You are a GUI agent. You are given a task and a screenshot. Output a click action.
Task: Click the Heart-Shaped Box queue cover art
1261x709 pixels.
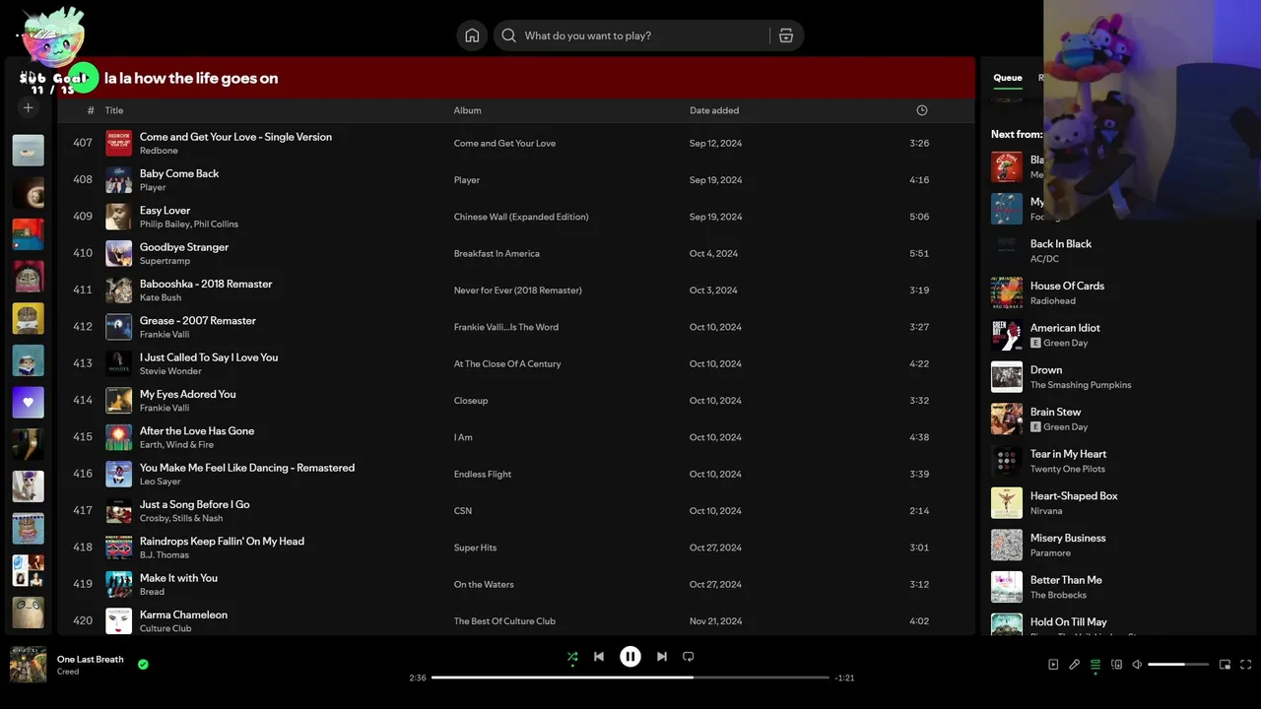tap(1007, 503)
